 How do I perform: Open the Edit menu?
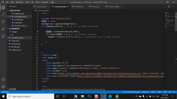click(12, 2)
